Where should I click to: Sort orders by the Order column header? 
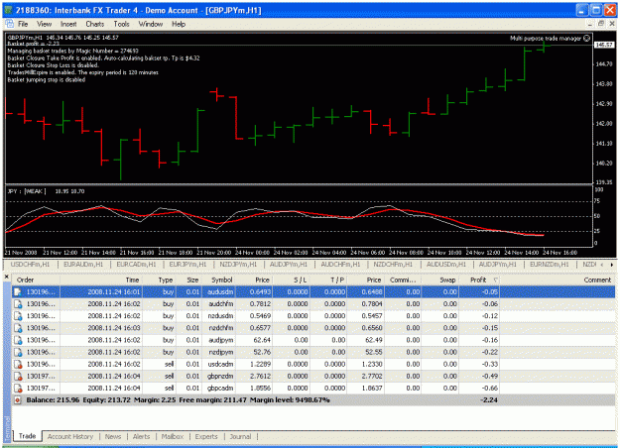[36, 280]
